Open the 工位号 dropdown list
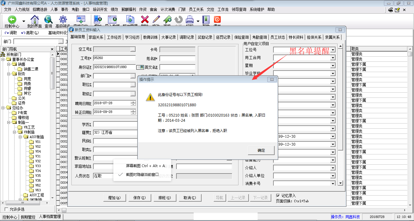414x221 pixels. tap(332, 50)
